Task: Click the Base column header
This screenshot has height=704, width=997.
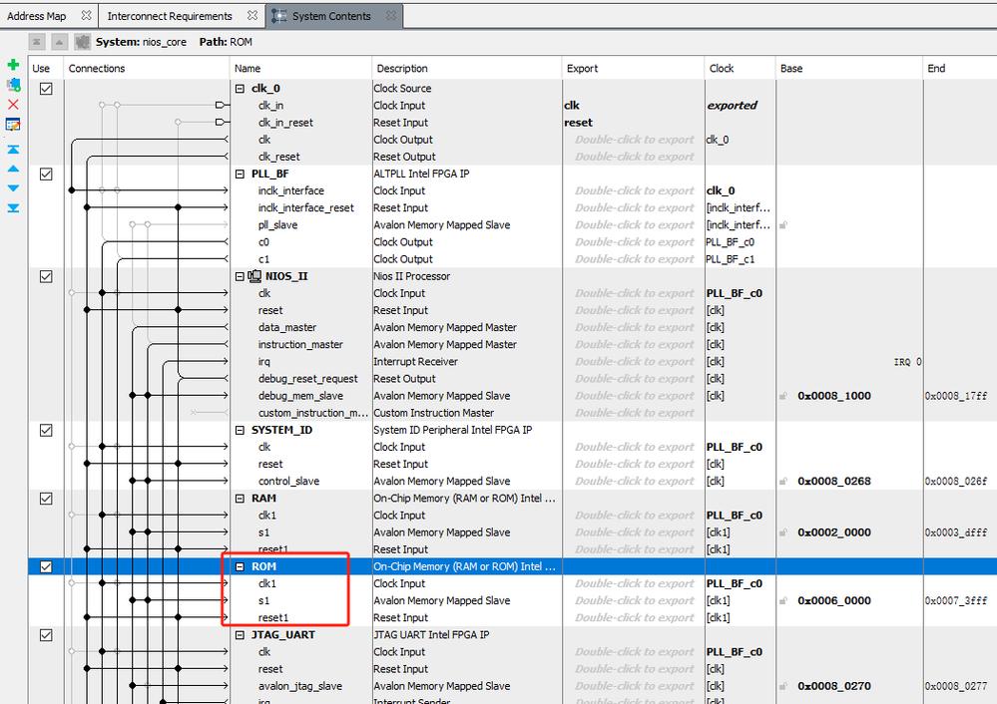Action: click(849, 68)
